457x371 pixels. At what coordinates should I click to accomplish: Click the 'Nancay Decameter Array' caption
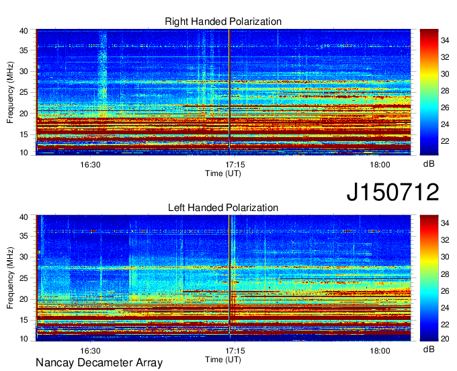pos(99,362)
